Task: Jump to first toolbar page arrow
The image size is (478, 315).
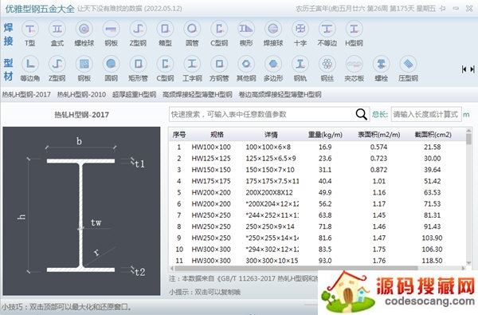Action: tap(464, 69)
